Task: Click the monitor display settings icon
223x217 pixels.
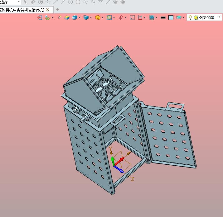Action: [152, 18]
